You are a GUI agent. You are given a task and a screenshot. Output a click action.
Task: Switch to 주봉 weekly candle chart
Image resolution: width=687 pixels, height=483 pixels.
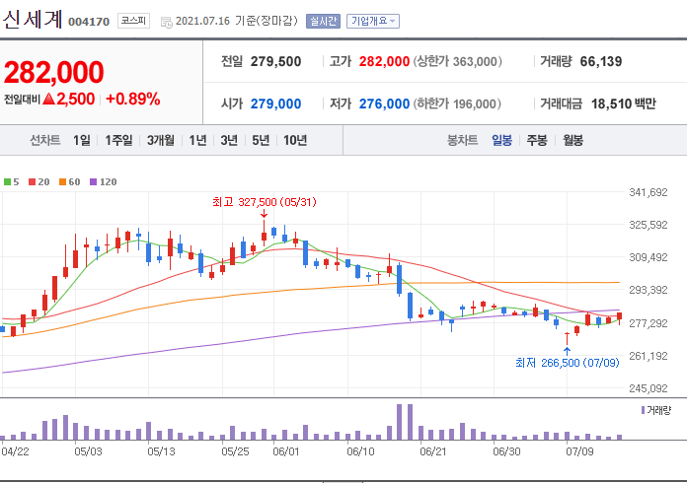(537, 140)
